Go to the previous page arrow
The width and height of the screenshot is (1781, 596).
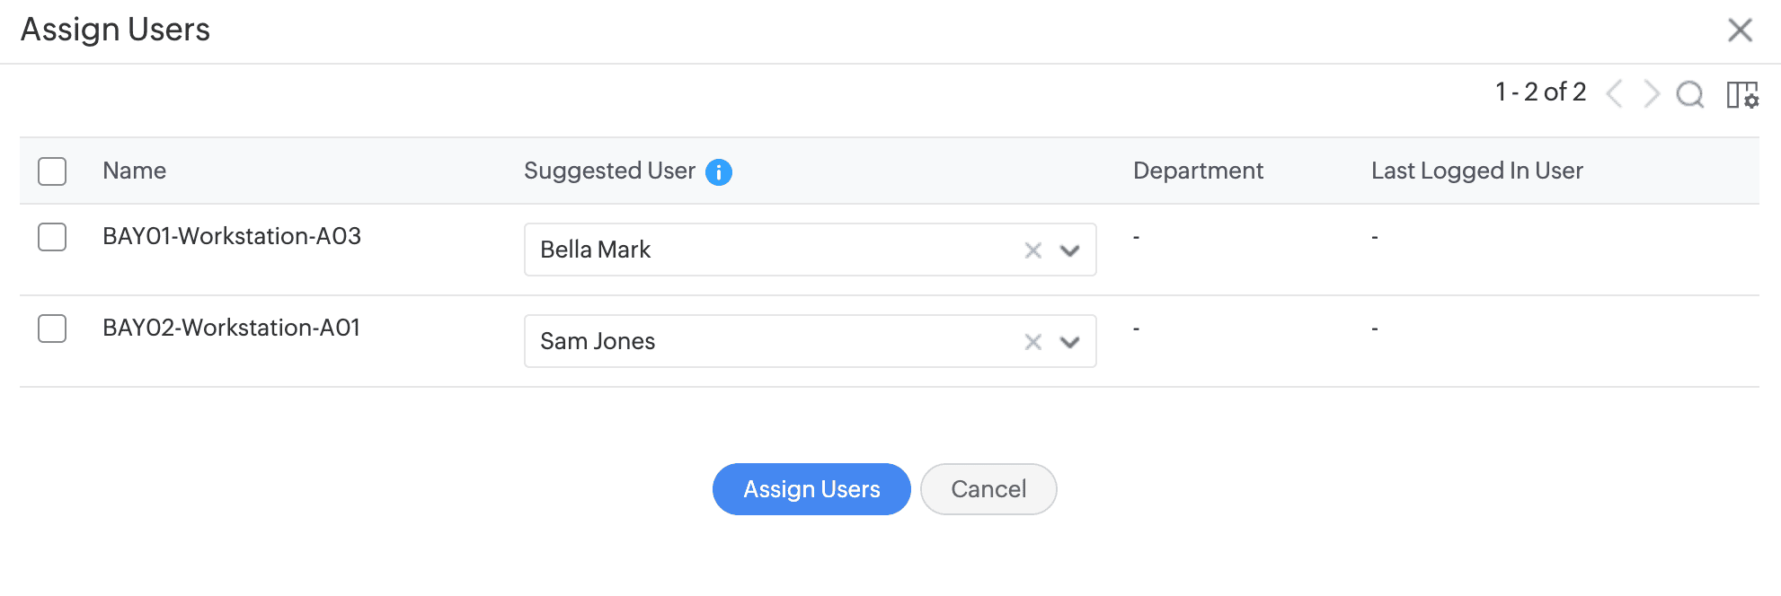[1615, 93]
